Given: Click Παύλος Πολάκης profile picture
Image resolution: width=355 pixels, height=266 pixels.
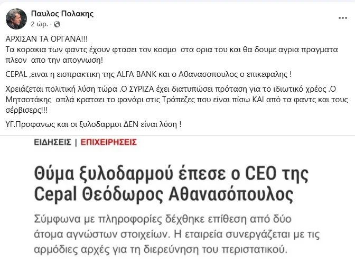Looking at the screenshot, I should [16, 18].
